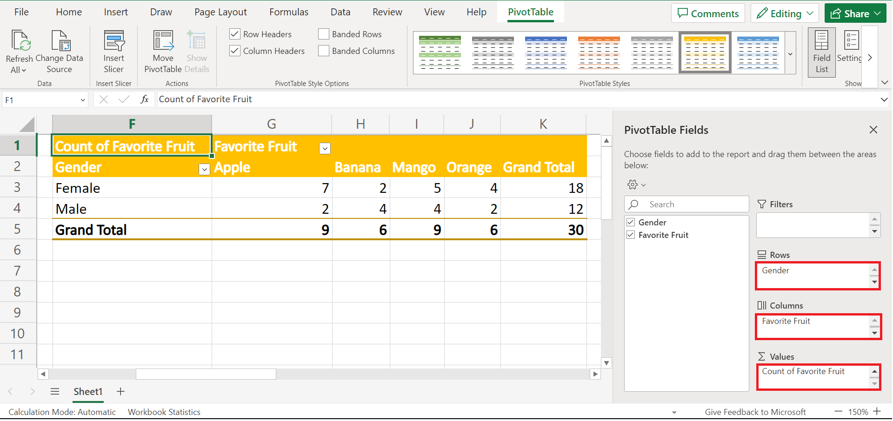Open the Gender filter dropdown
This screenshot has height=421, width=893.
point(204,169)
